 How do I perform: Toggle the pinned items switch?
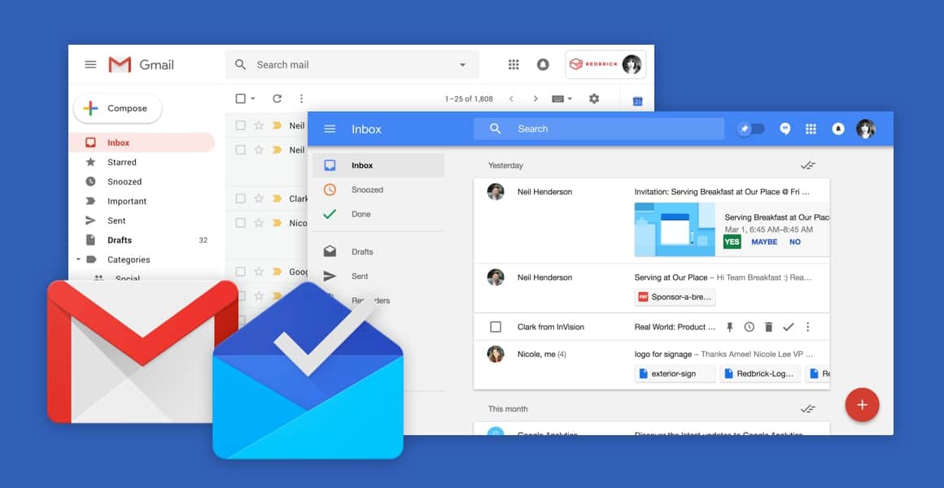(x=750, y=129)
